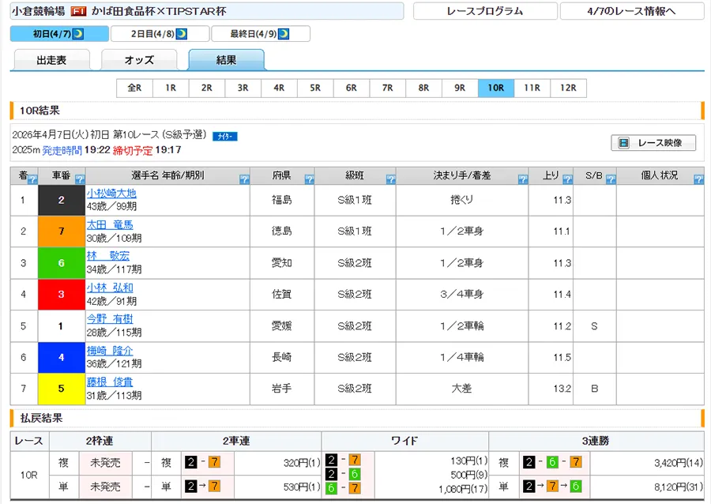
Task: Open help icon for 個人状況 column
Action: tap(698, 180)
